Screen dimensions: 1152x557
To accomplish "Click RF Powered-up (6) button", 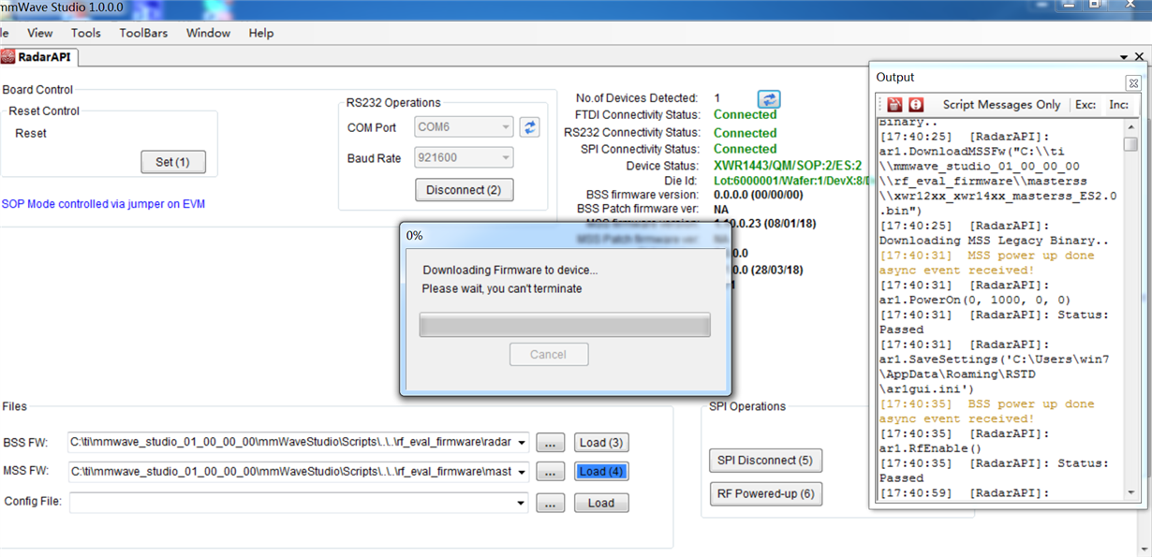I will [x=765, y=494].
